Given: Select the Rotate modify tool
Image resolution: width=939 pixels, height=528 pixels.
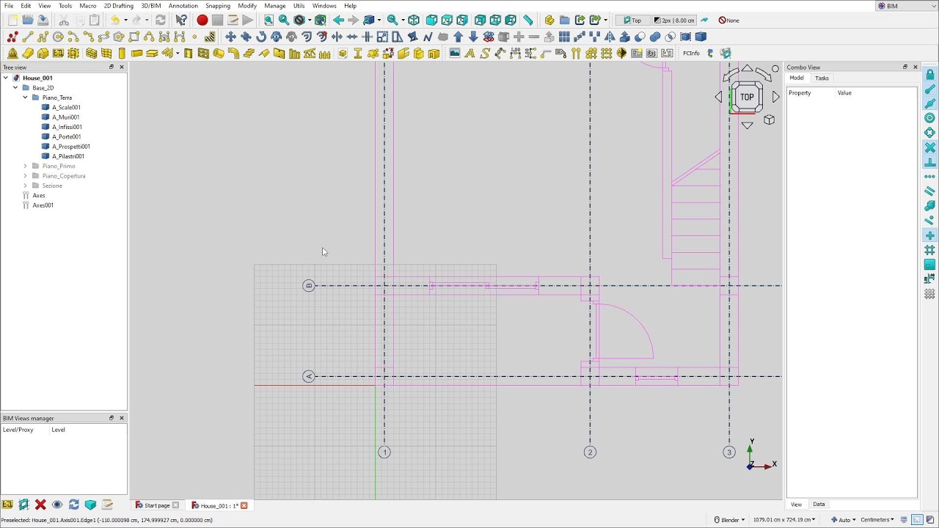Looking at the screenshot, I should (x=261, y=37).
